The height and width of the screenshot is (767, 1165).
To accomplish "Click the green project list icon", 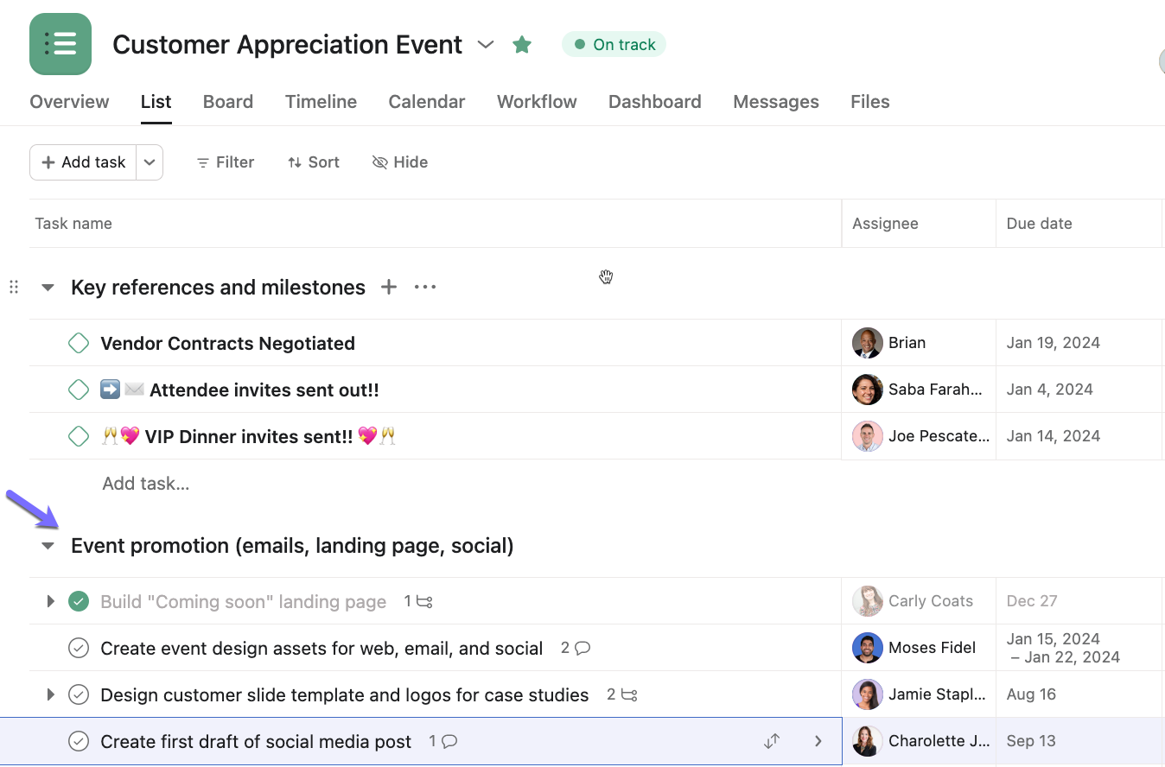I will 60,44.
